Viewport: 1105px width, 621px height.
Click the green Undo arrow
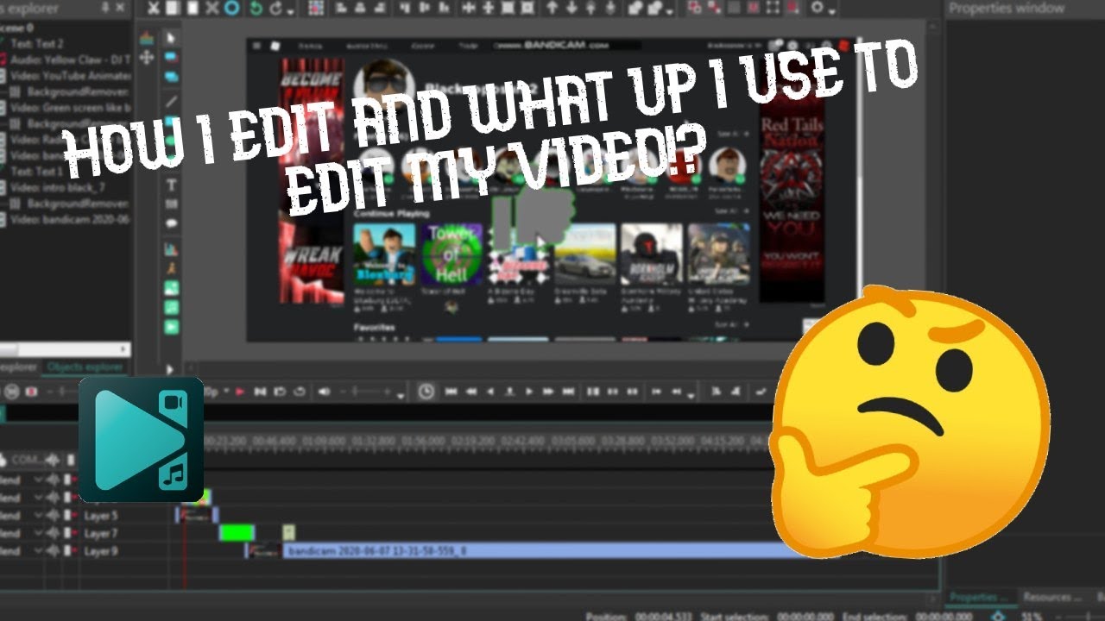coord(256,9)
